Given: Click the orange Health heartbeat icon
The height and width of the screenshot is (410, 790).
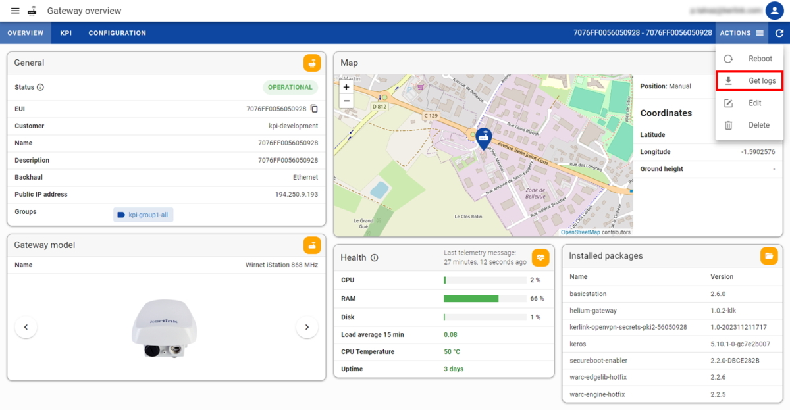Looking at the screenshot, I should tap(540, 257).
